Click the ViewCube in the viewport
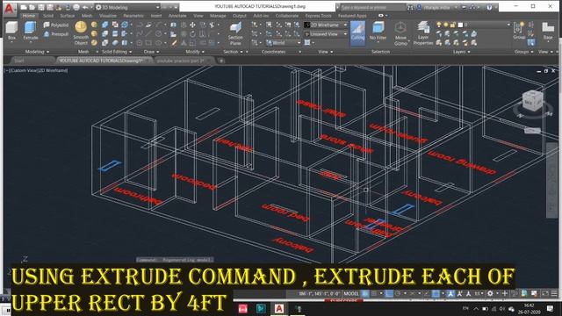The image size is (562, 316). click(x=533, y=101)
